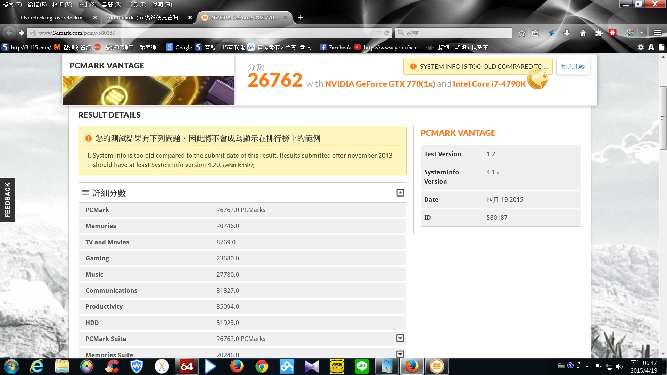Collapse the 詳細分數 section
This screenshot has width=667, height=375.
[400, 193]
